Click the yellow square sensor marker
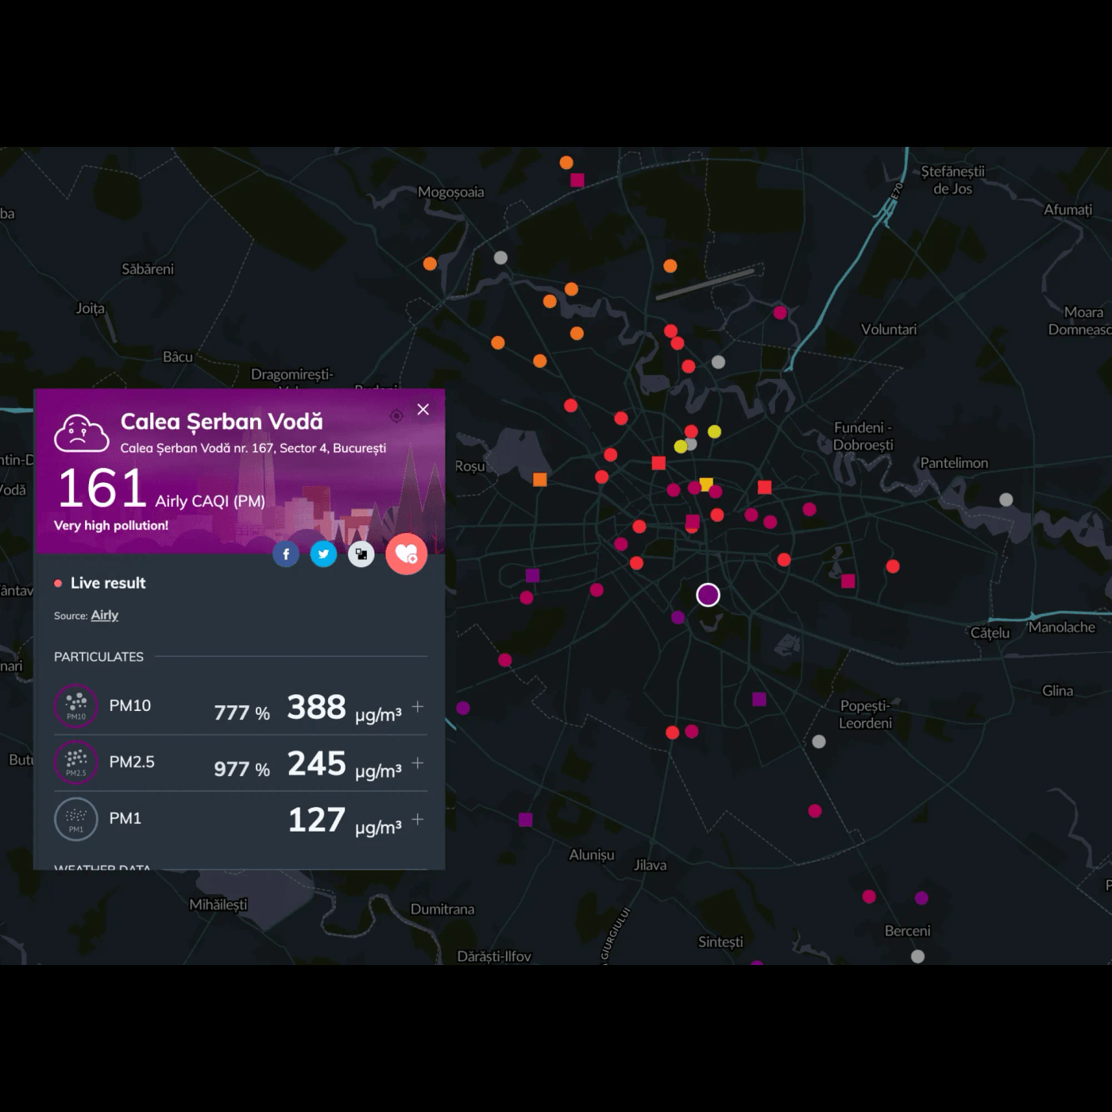The width and height of the screenshot is (1112, 1112). coord(706,484)
